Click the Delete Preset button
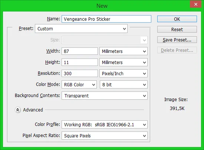Viewport: 204px width, 150px height. coord(177,50)
